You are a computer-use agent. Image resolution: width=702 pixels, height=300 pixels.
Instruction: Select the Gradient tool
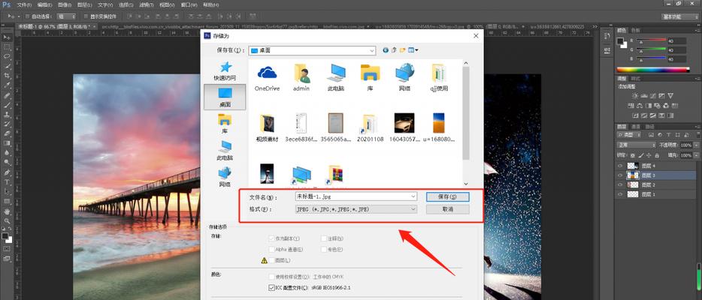[8, 143]
